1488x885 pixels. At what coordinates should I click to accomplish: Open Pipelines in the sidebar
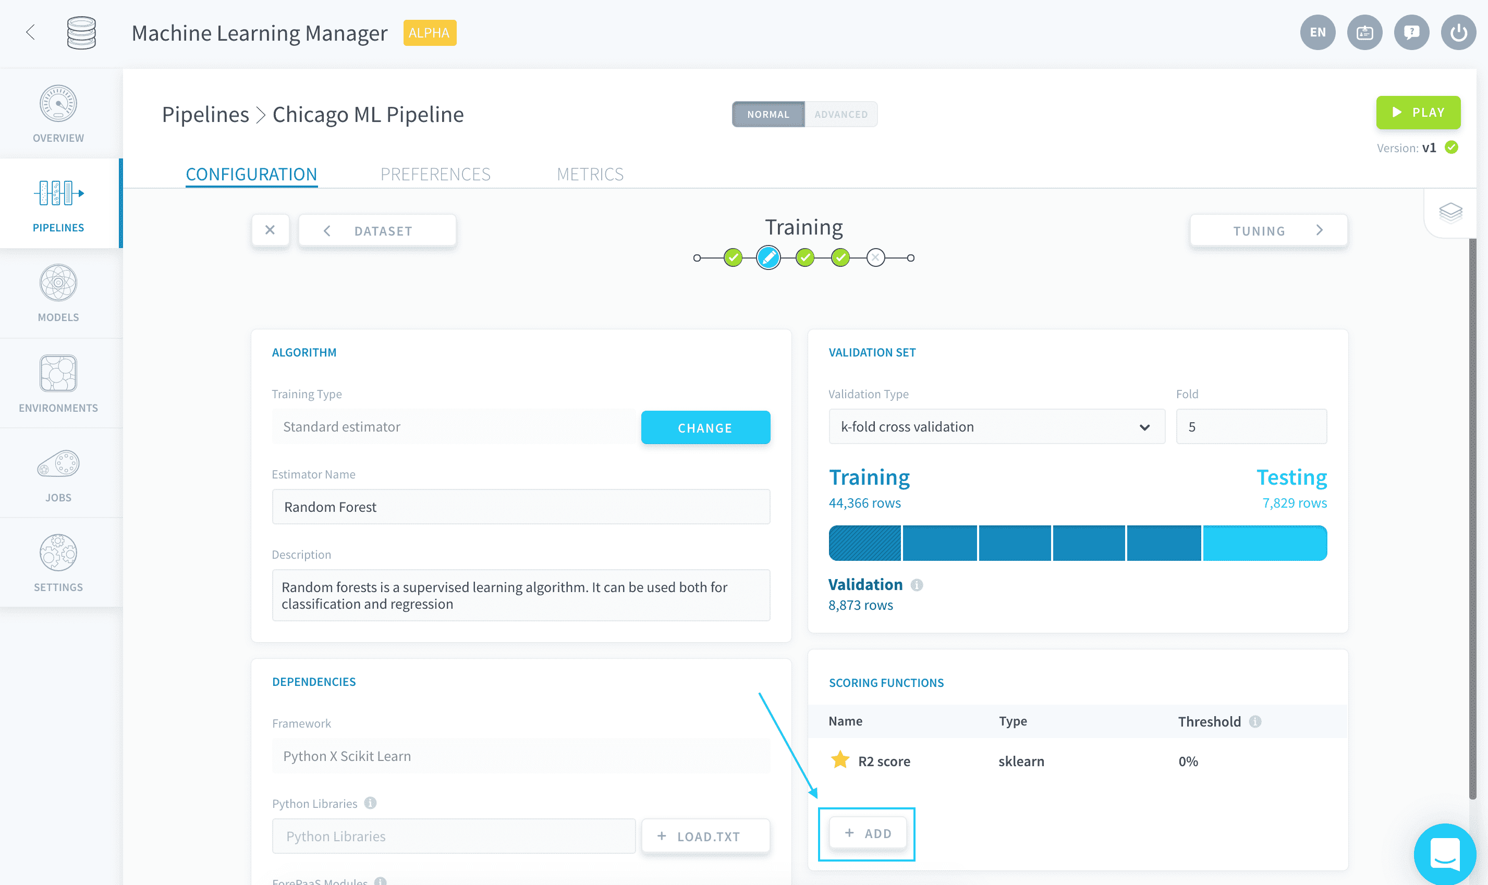[58, 203]
